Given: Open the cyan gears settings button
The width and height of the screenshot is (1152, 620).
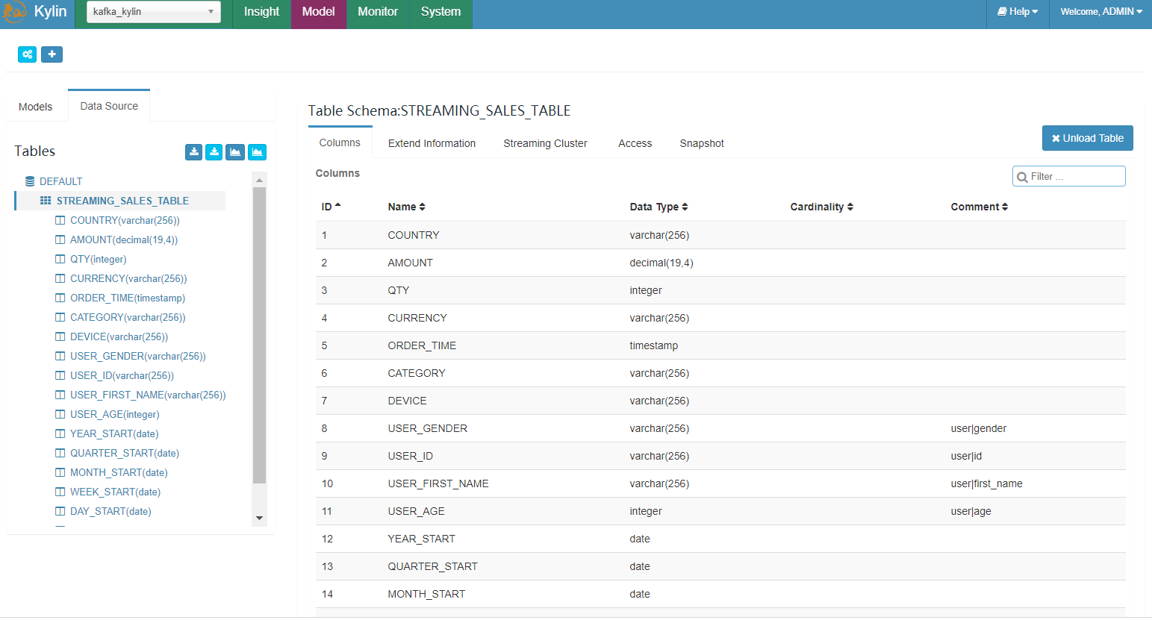Looking at the screenshot, I should (x=28, y=54).
